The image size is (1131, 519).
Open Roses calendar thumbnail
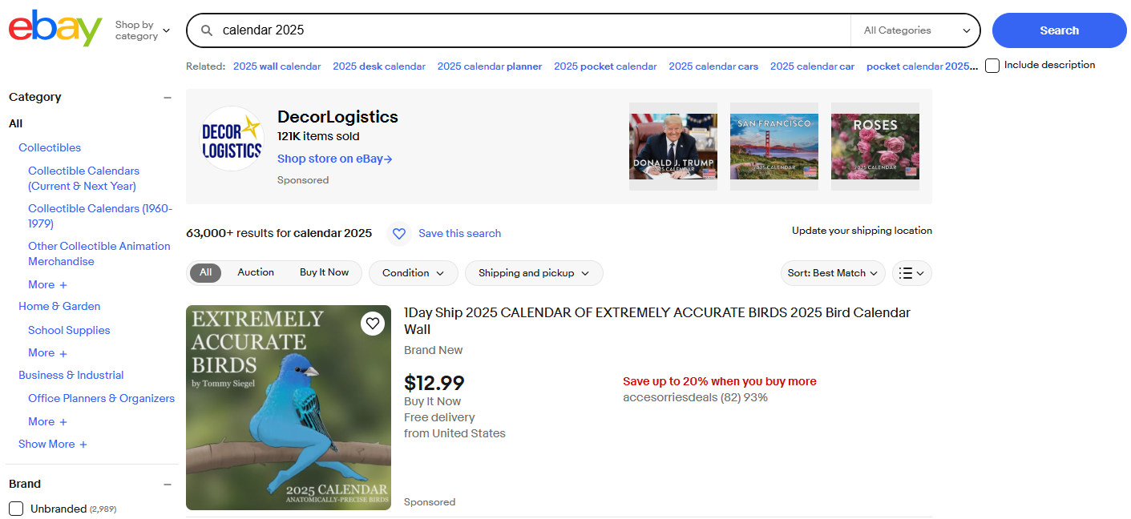click(x=875, y=147)
